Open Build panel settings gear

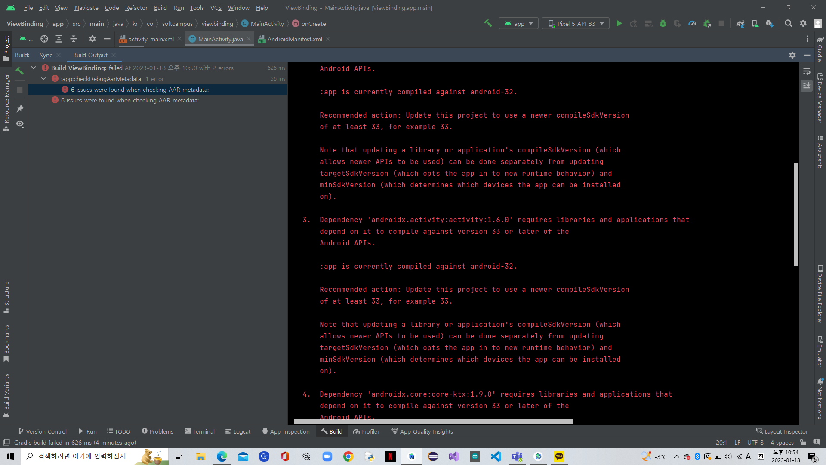point(792,55)
